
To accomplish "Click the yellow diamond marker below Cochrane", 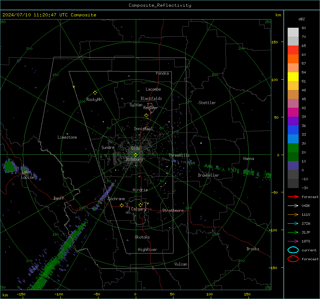I will pos(122,205).
